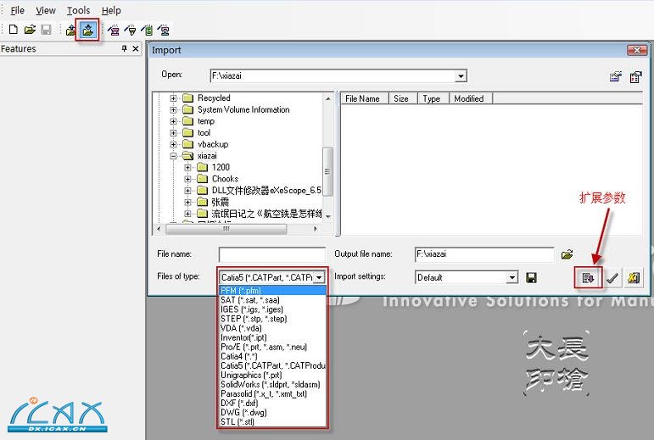Select the xiazai folder in tree
Screen dimensions: 654x440
(207, 156)
